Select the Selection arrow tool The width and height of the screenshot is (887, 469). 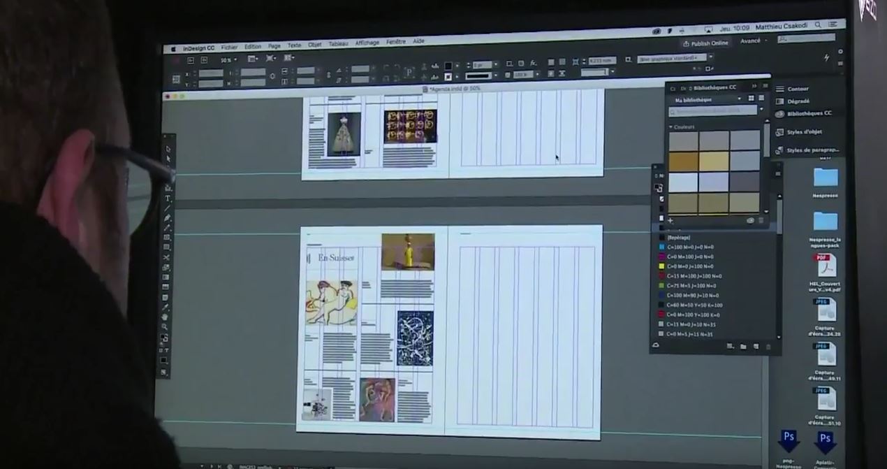coord(168,150)
